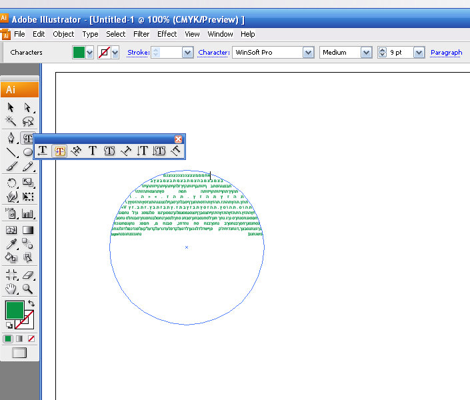Pick the highlighted right-to-left Area Type tool
The width and height of the screenshot is (470, 400).
(59, 151)
